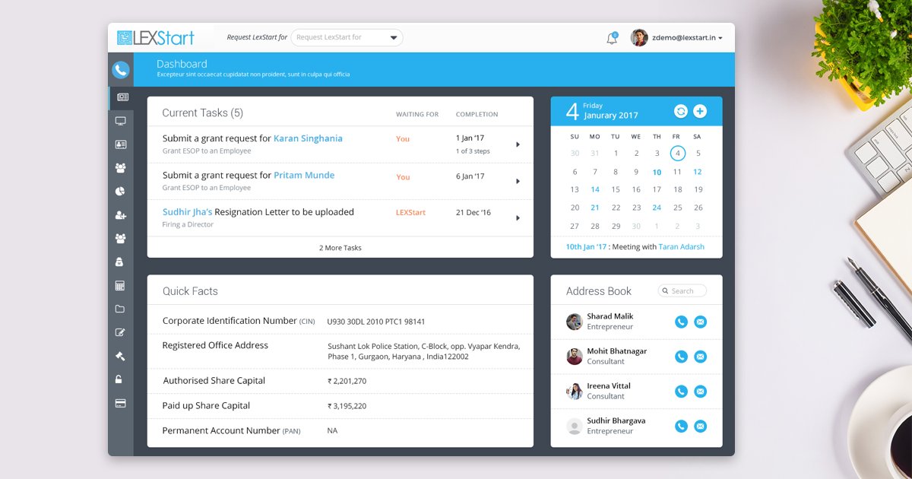Open Mohit Bhatnagar contact photo
This screenshot has width=912, height=479.
click(575, 357)
